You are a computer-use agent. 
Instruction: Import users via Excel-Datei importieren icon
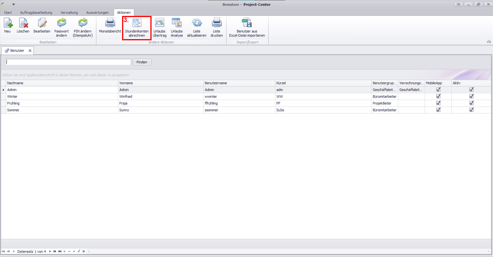pyautogui.click(x=247, y=23)
